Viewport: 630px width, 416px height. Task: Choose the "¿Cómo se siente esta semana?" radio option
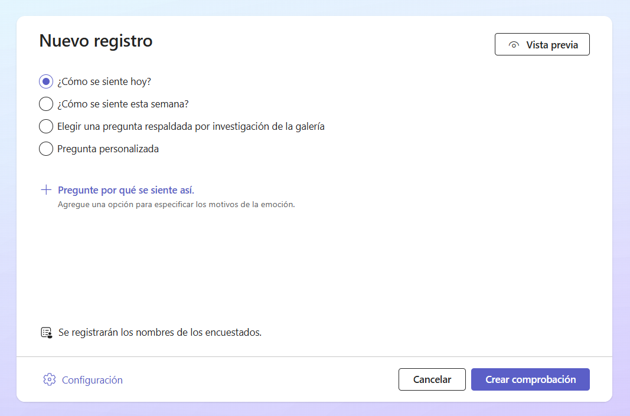point(46,104)
